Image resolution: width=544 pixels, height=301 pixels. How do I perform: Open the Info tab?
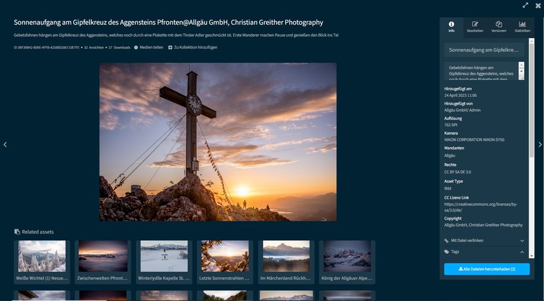click(451, 26)
